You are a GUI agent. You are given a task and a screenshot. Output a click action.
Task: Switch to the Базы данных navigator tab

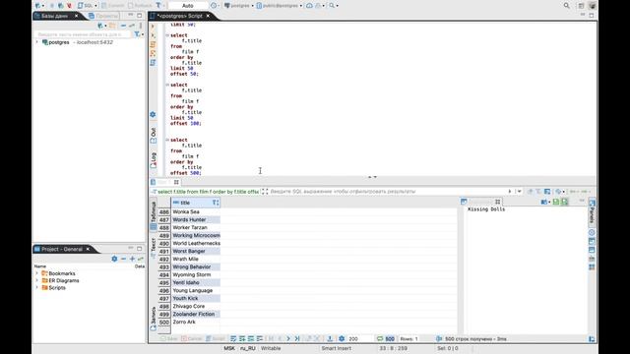pos(55,16)
